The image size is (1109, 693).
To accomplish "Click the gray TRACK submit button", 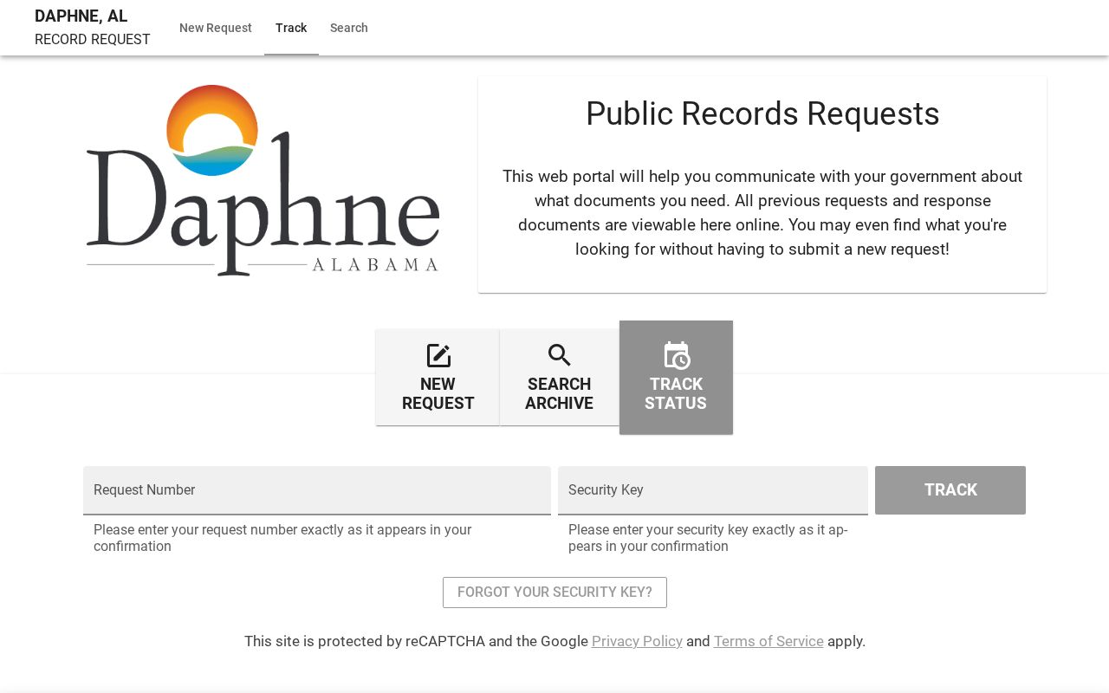I will click(x=950, y=490).
